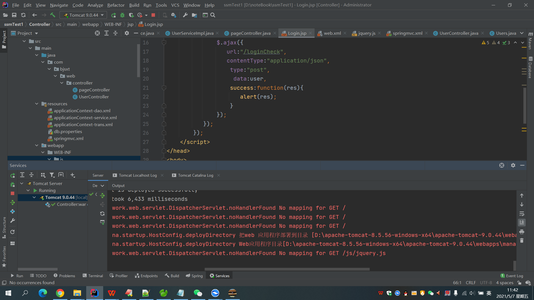Open the Maven tool window on the right edge
This screenshot has width=534, height=300.
(x=530, y=41)
